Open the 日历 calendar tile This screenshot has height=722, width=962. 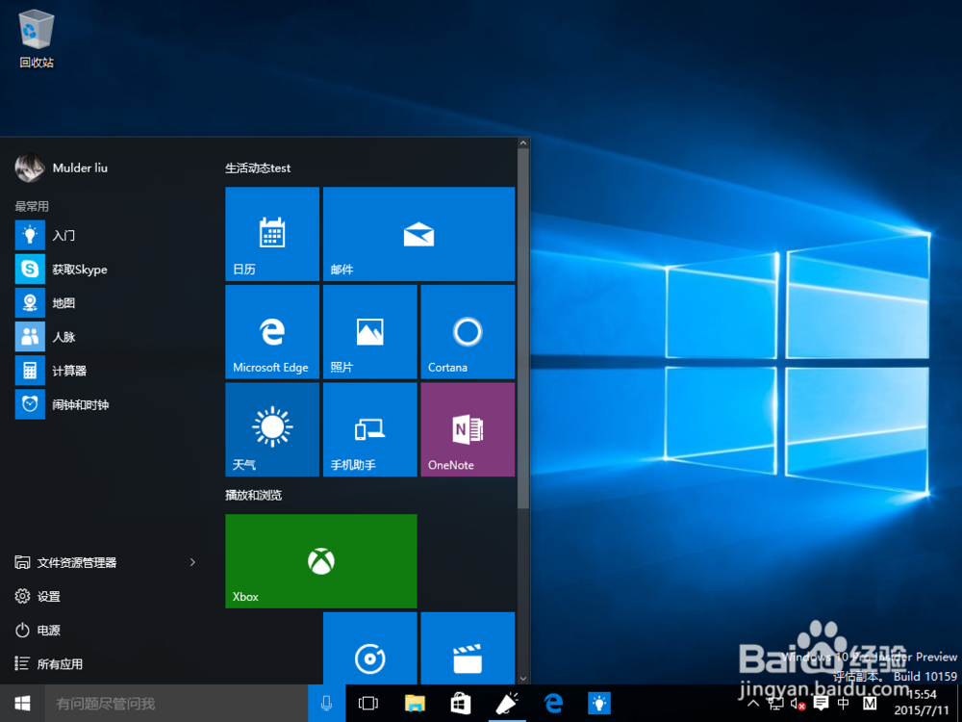(x=272, y=234)
